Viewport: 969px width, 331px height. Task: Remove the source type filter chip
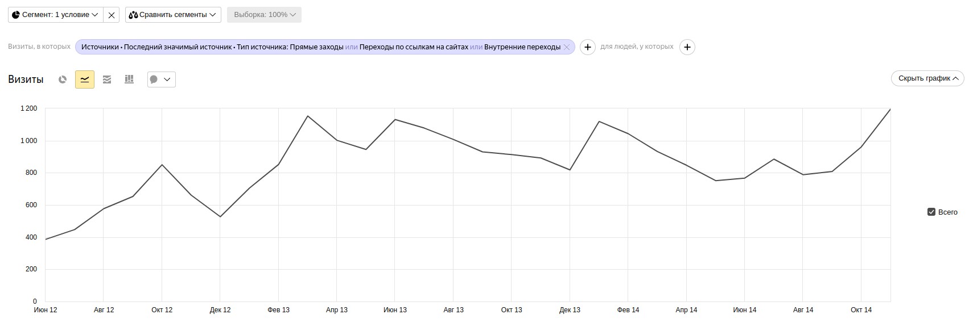(567, 47)
